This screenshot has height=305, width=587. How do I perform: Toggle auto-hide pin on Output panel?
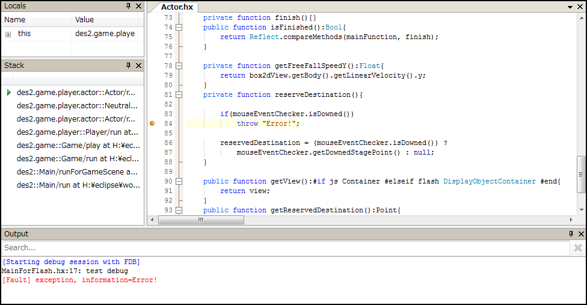point(571,234)
